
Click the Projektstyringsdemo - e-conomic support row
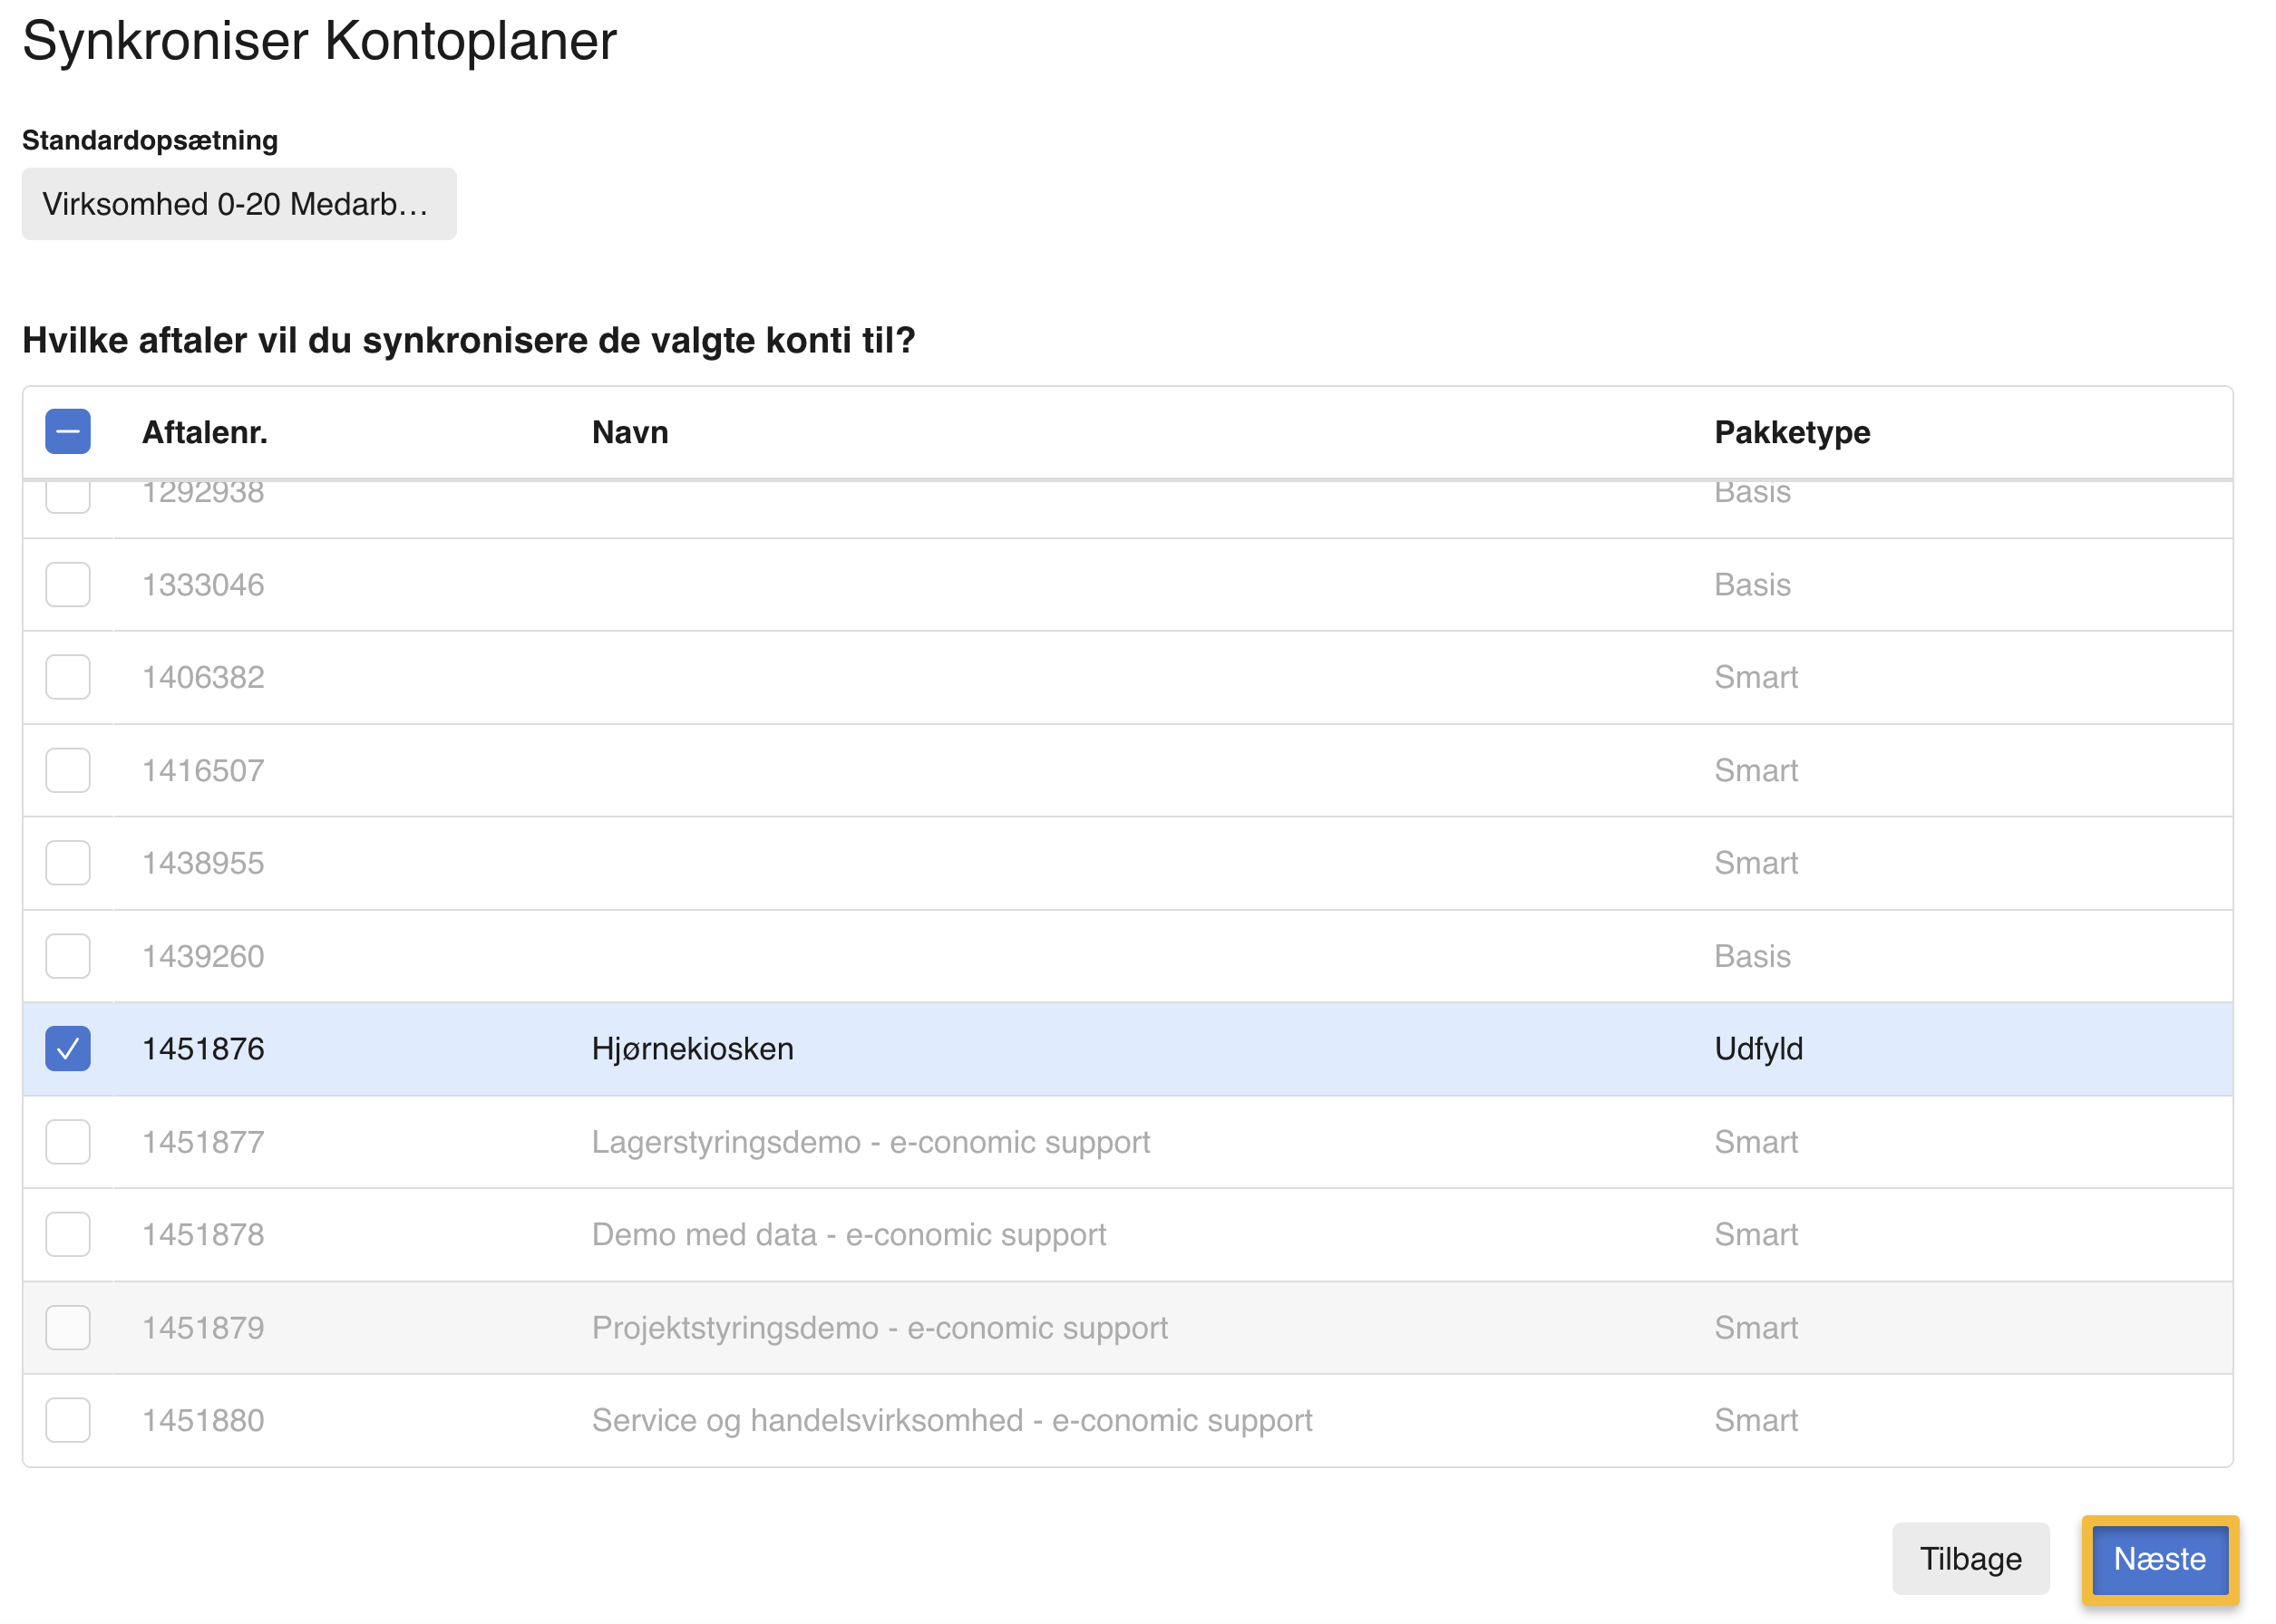880,1327
